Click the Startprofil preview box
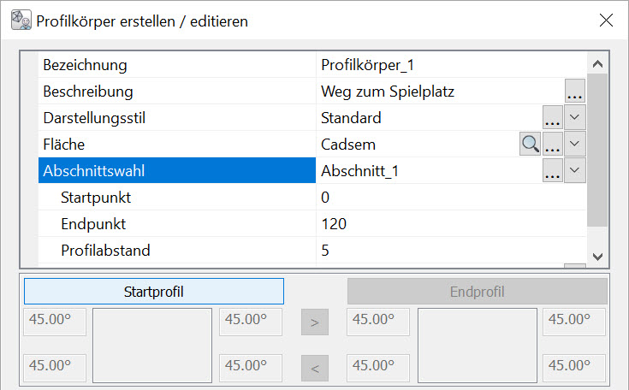This screenshot has width=629, height=390. (152, 345)
